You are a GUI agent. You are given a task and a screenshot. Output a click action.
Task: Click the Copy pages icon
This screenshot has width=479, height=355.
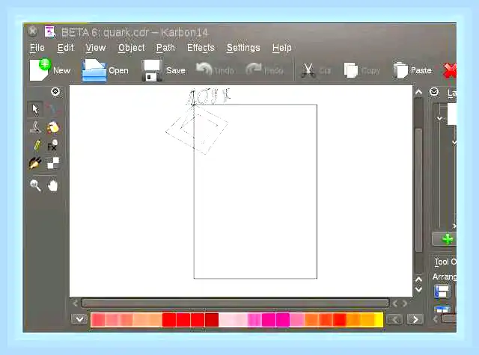tap(351, 70)
